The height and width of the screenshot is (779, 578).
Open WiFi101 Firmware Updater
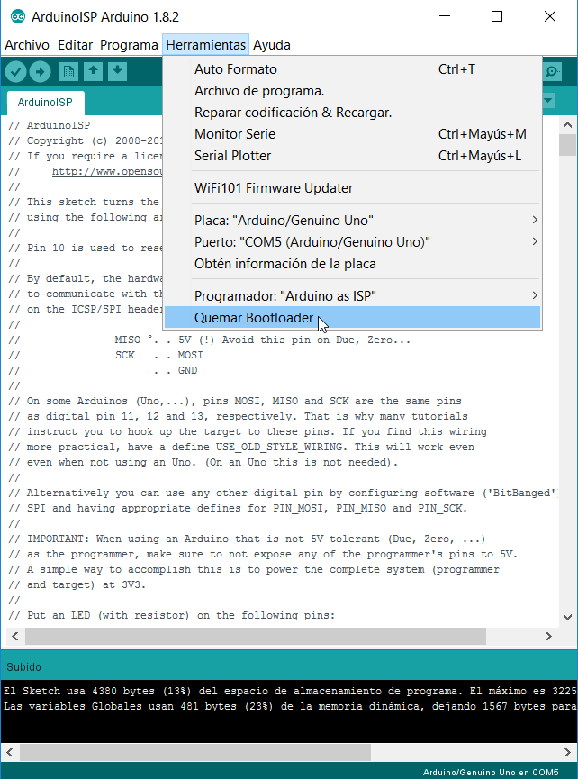coord(352,188)
